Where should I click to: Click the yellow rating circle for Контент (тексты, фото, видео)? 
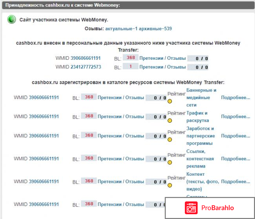[169, 185]
